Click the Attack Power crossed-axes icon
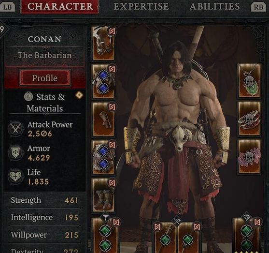269x253 pixels. pyautogui.click(x=15, y=129)
